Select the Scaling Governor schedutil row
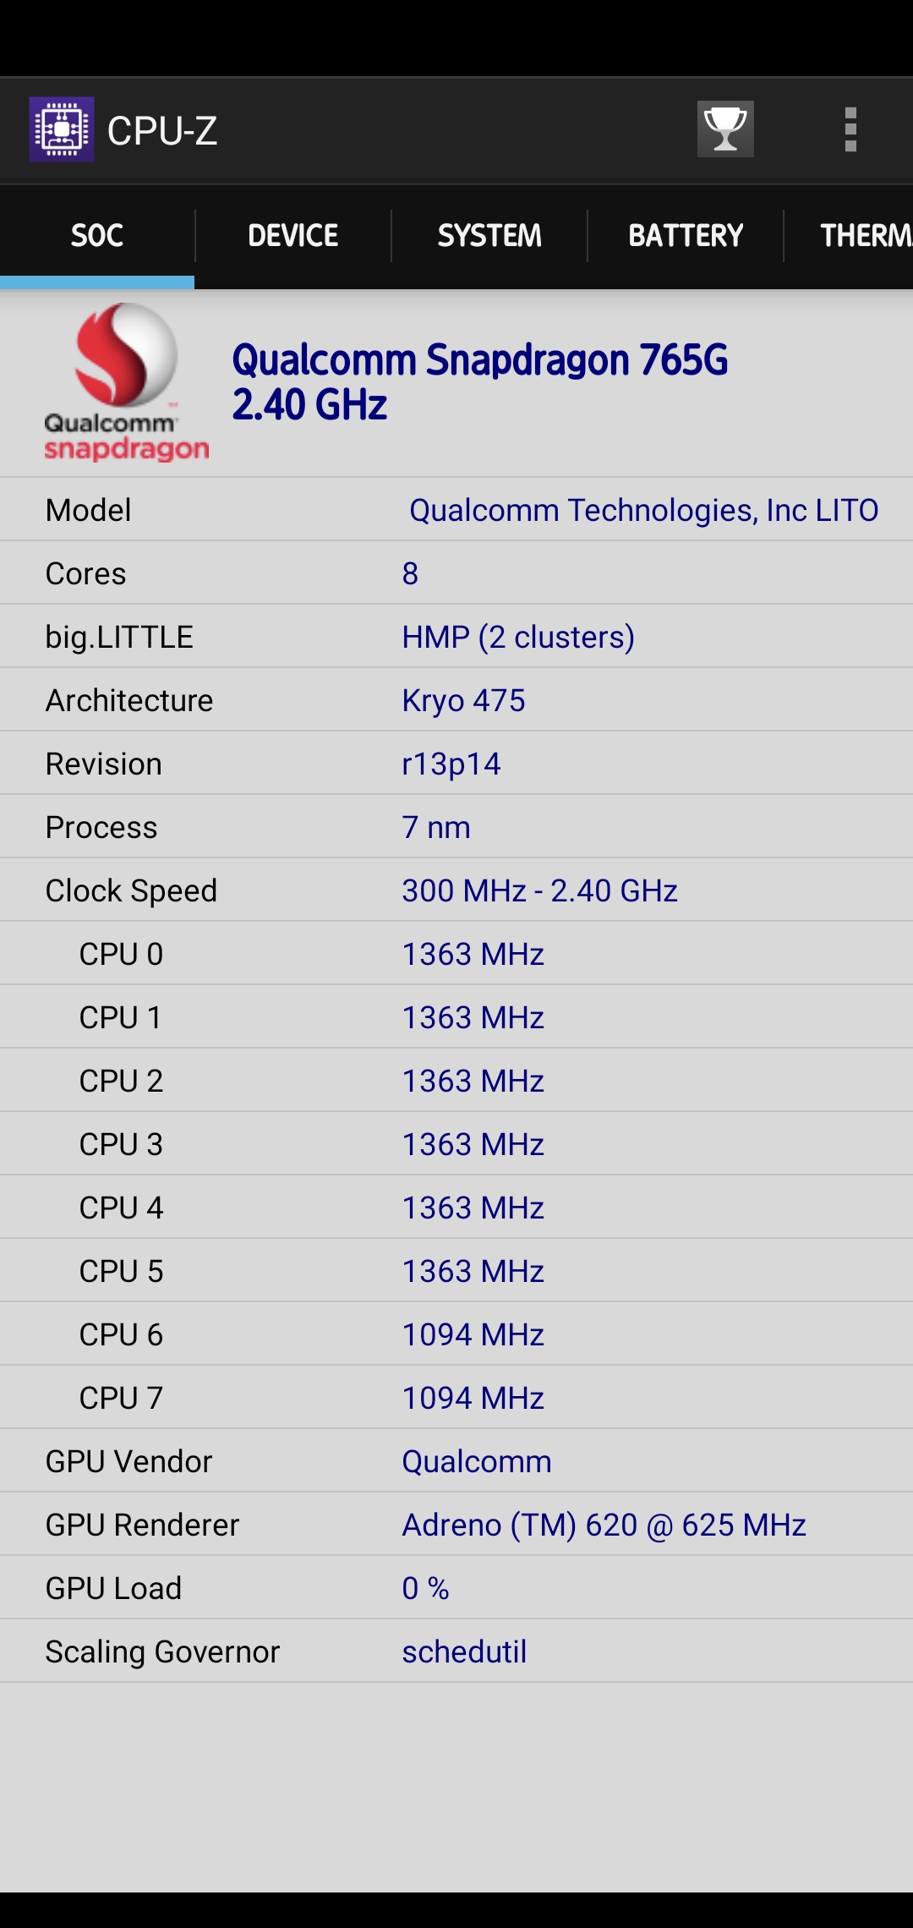913x1928 pixels. click(456, 1651)
